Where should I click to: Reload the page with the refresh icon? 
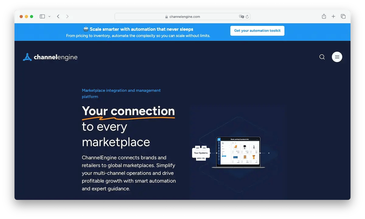click(247, 17)
